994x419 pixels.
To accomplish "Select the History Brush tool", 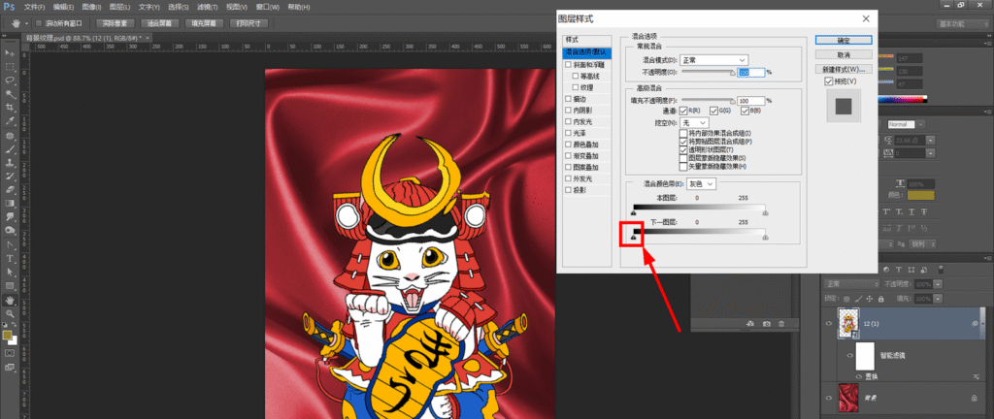I will (10, 177).
